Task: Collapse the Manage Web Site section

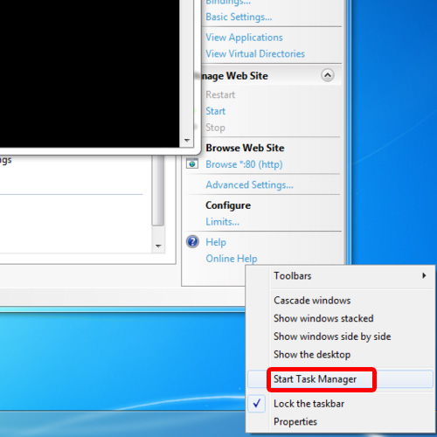Action: click(328, 75)
